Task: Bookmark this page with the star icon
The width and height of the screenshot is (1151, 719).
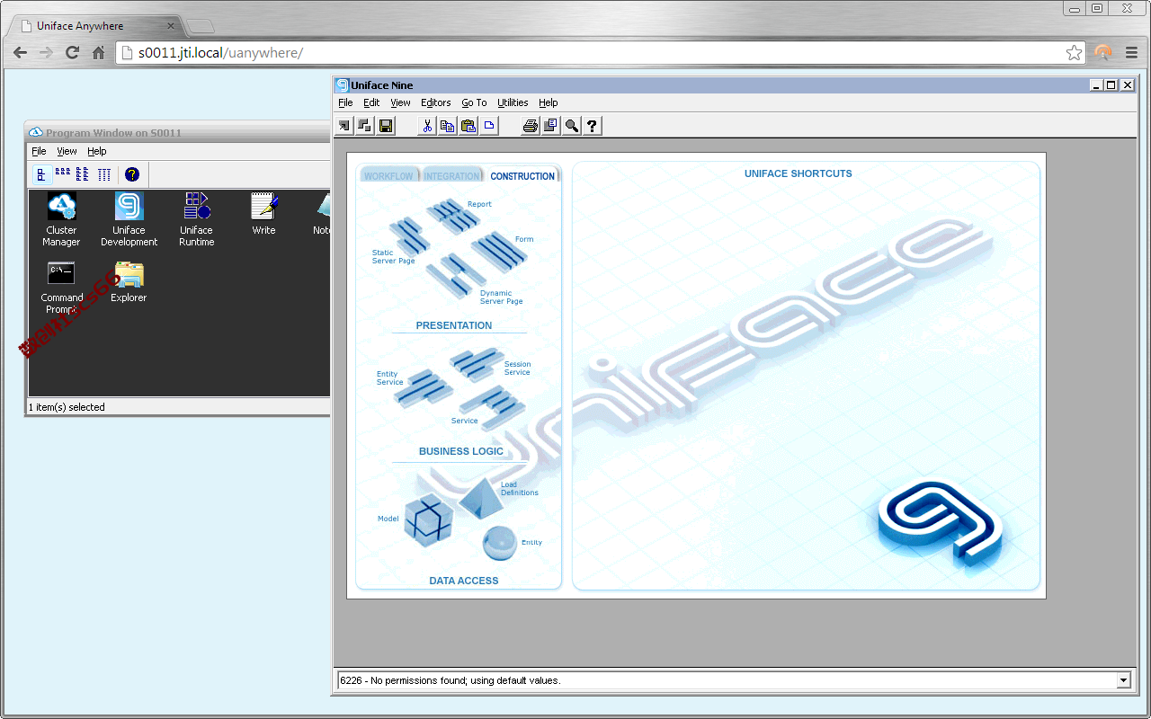Action: [x=1074, y=53]
